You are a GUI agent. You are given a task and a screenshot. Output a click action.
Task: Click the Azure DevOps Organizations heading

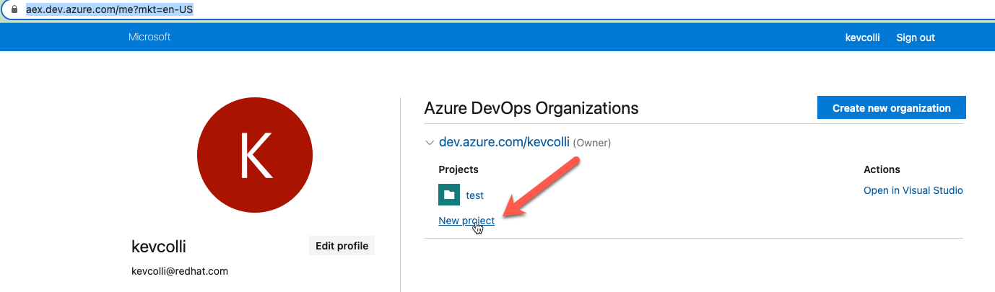(x=531, y=108)
